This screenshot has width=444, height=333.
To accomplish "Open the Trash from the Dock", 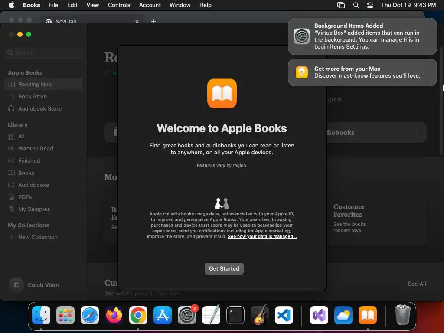I will 402,315.
